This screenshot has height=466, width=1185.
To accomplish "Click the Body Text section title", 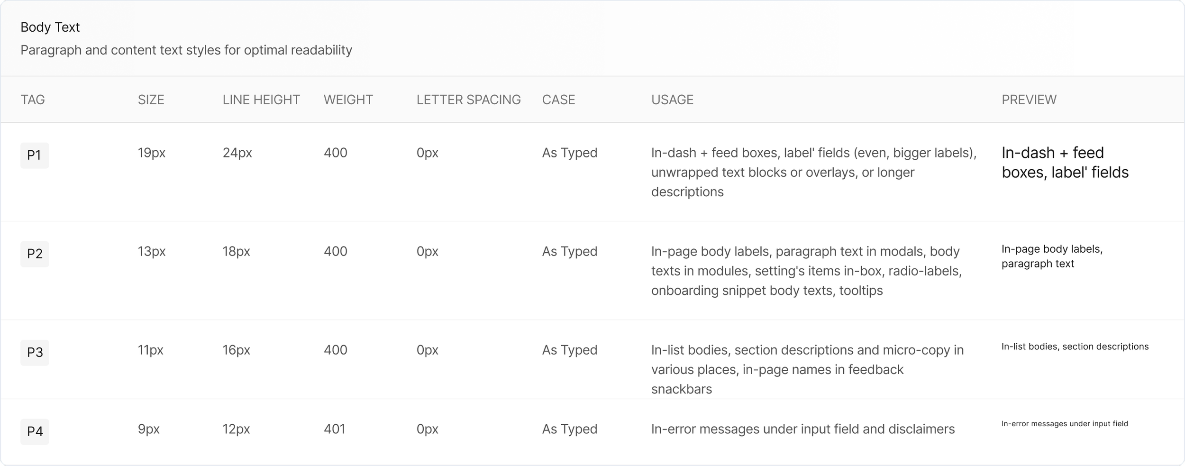I will (50, 27).
